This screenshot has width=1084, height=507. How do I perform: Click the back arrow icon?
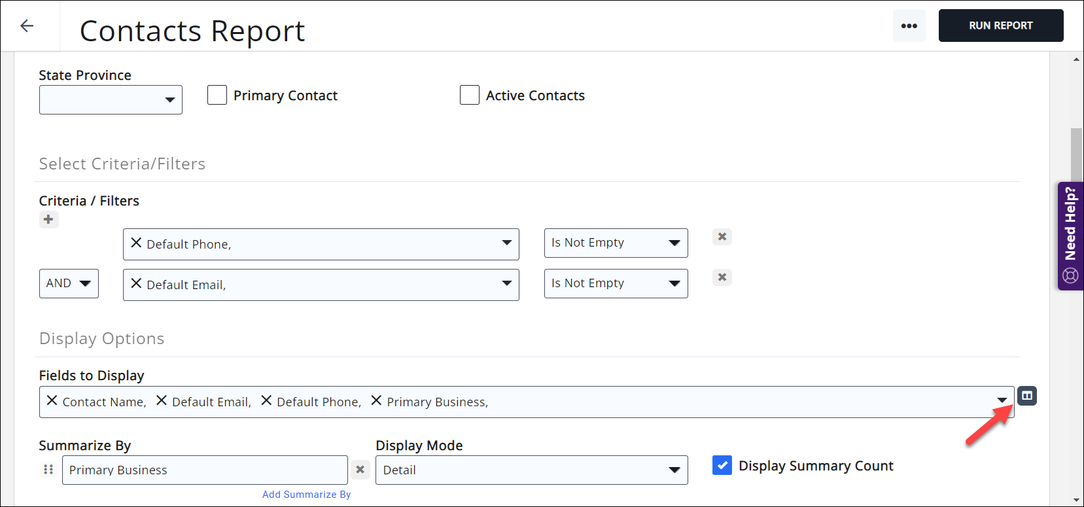pos(27,26)
